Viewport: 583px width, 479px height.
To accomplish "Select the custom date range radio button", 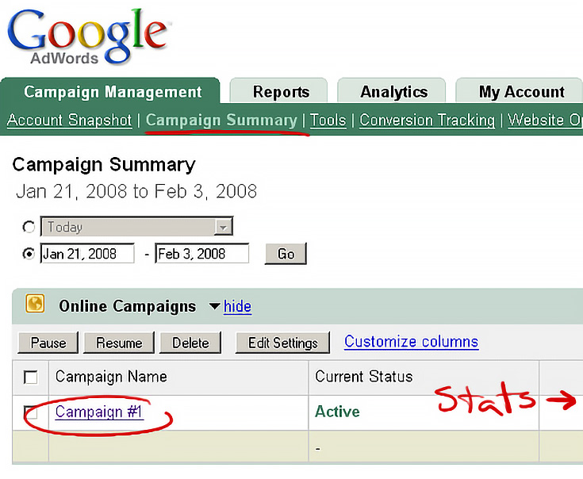I will tap(29, 254).
